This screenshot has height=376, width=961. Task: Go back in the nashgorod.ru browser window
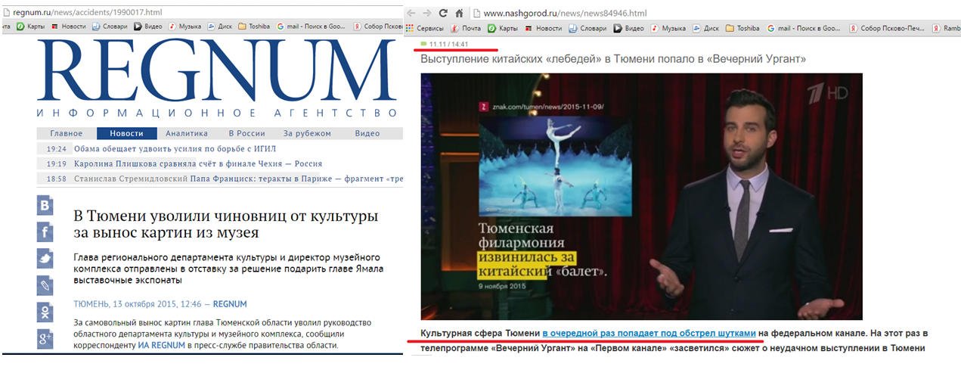coord(413,14)
